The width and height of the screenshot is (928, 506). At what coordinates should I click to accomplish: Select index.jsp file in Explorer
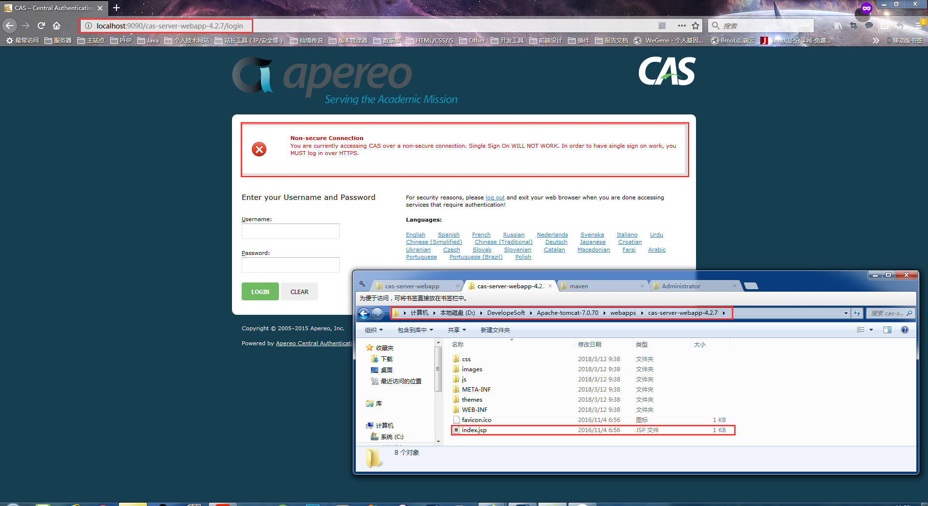[x=593, y=430]
